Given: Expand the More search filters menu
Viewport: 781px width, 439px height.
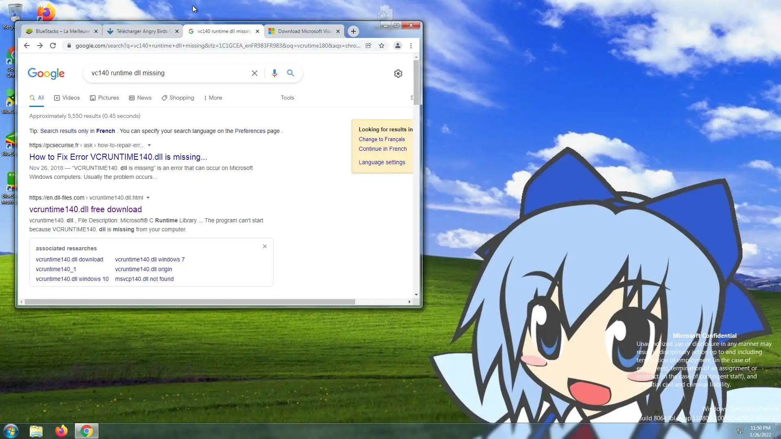Looking at the screenshot, I should [x=213, y=98].
